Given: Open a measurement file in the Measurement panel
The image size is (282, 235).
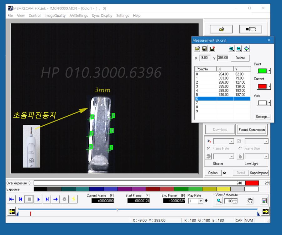Looking at the screenshot, I should point(197,49).
